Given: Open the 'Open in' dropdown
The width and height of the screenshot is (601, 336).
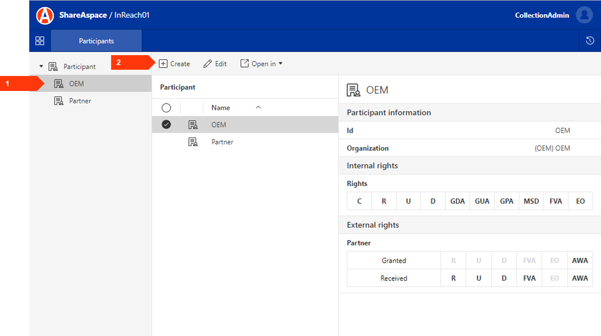Looking at the screenshot, I should [261, 64].
